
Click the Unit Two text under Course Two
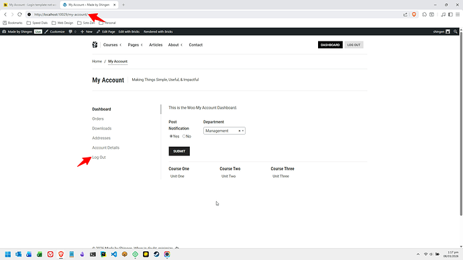[x=229, y=176]
